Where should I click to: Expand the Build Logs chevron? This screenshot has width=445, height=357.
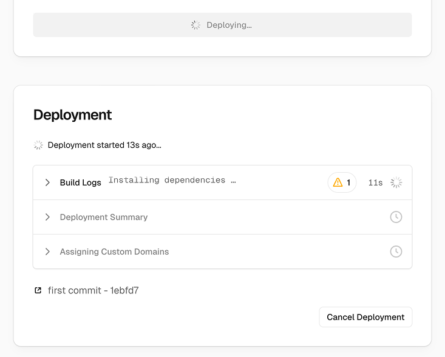pyautogui.click(x=47, y=182)
